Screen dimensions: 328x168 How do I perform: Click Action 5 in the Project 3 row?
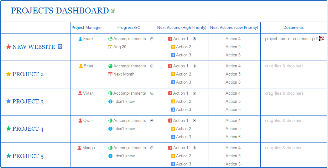[233, 102]
